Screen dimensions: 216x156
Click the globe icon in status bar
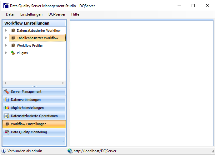click(70, 151)
